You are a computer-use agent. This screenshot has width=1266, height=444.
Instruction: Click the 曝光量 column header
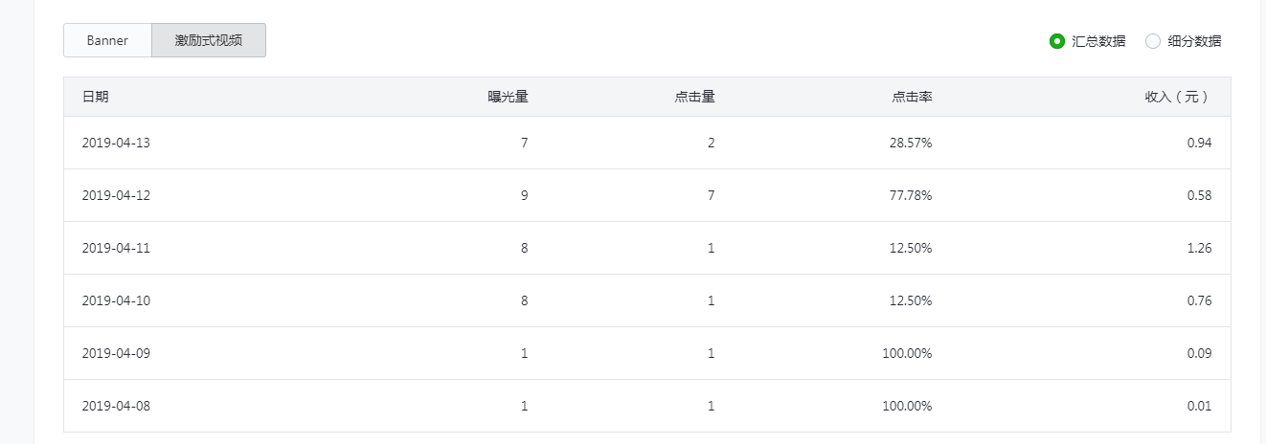(508, 97)
